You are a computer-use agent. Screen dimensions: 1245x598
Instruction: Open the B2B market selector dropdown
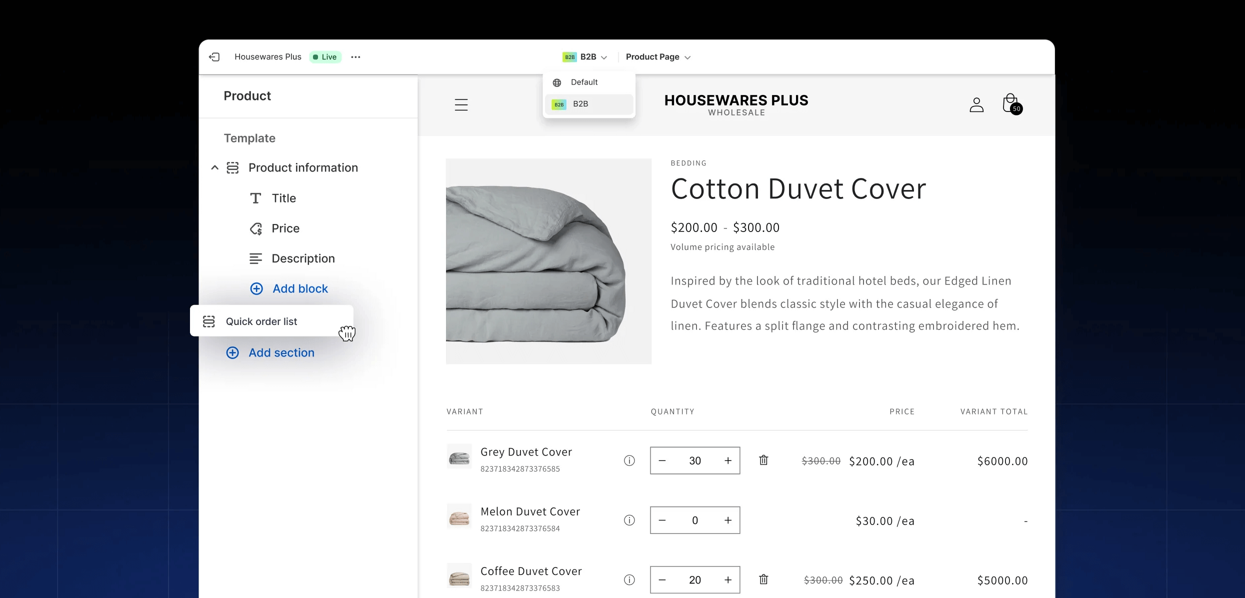coord(584,56)
